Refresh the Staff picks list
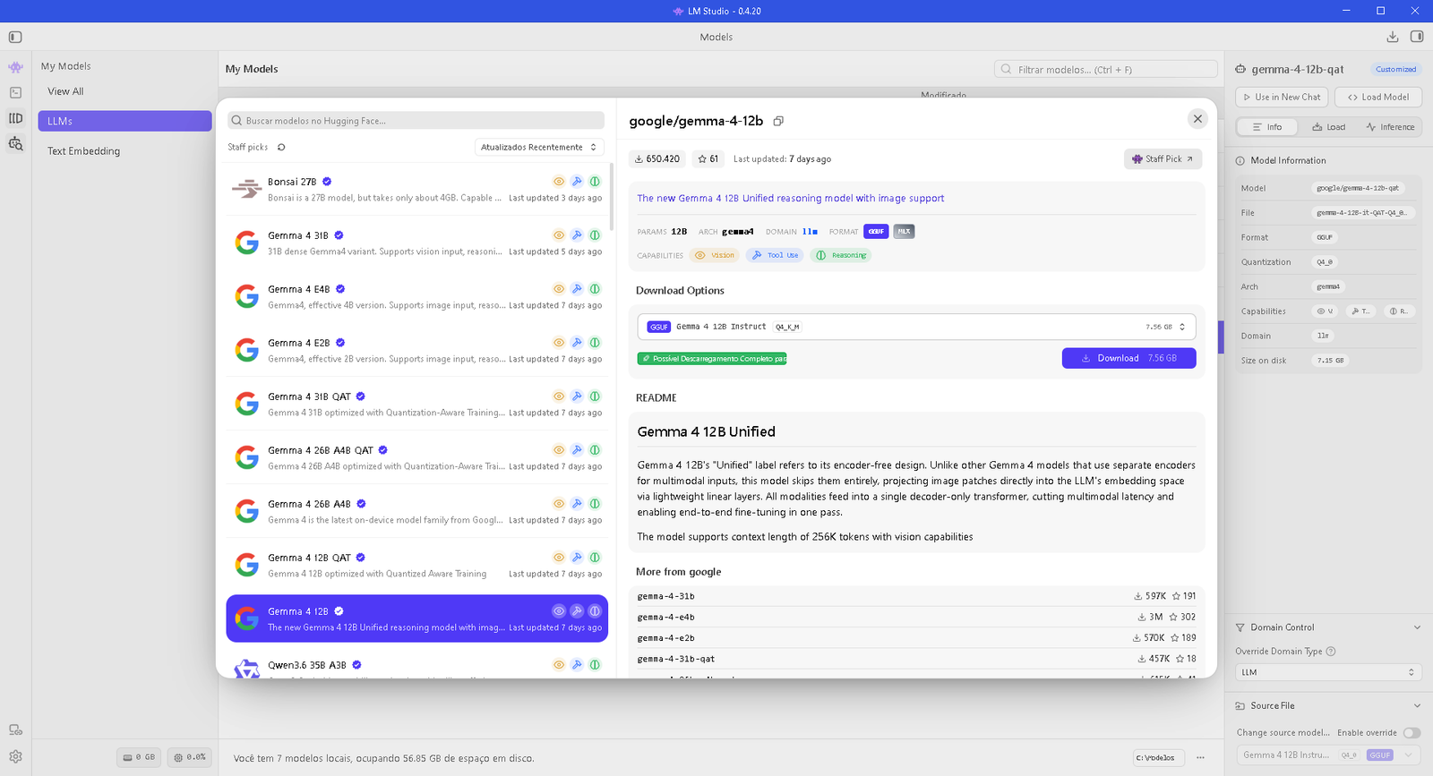Viewport: 1433px width, 776px height. coord(281,147)
